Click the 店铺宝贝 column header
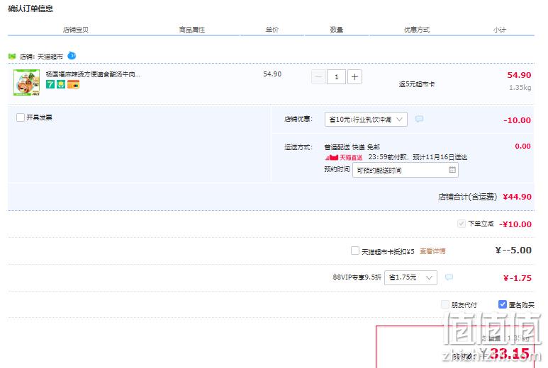 point(76,30)
